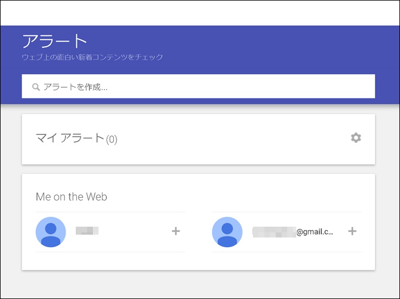Viewport: 400px width, 299px height.
Task: Click the (0) alert count
Action: pos(112,139)
